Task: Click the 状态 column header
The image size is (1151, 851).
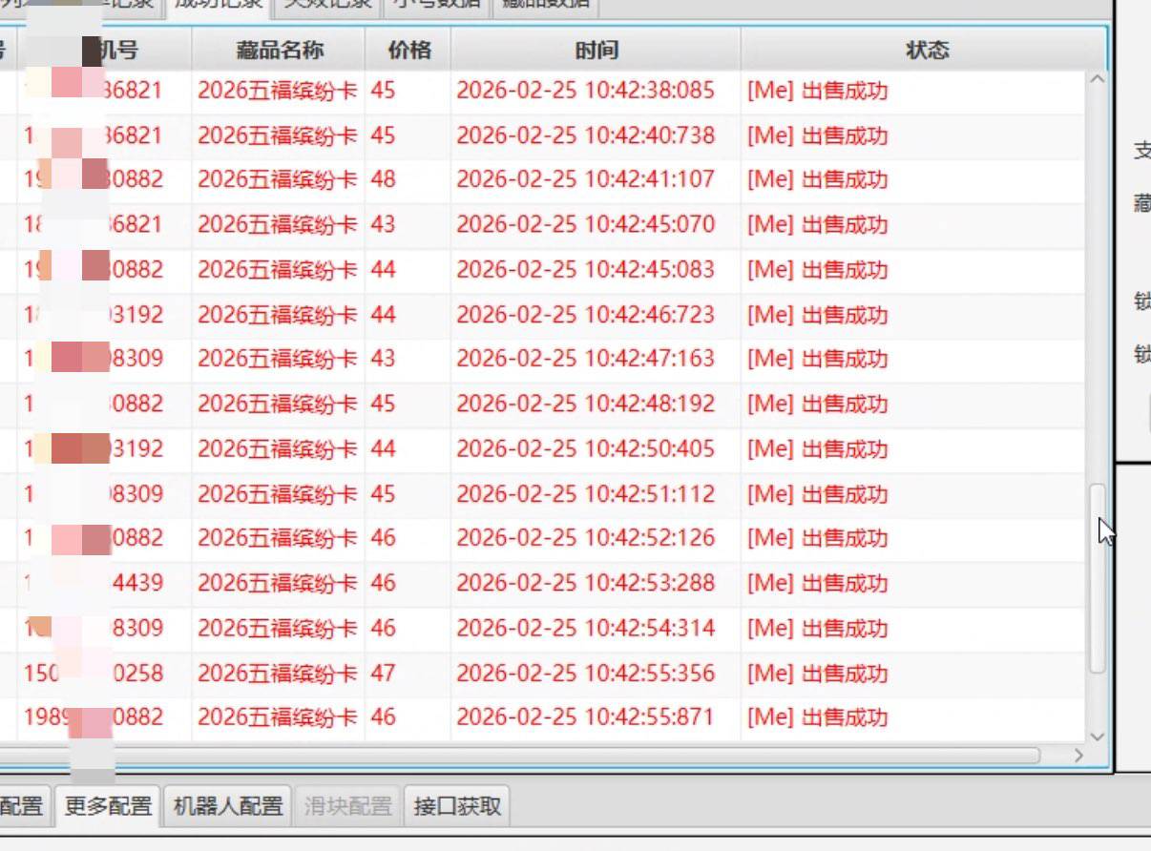Action: 927,48
